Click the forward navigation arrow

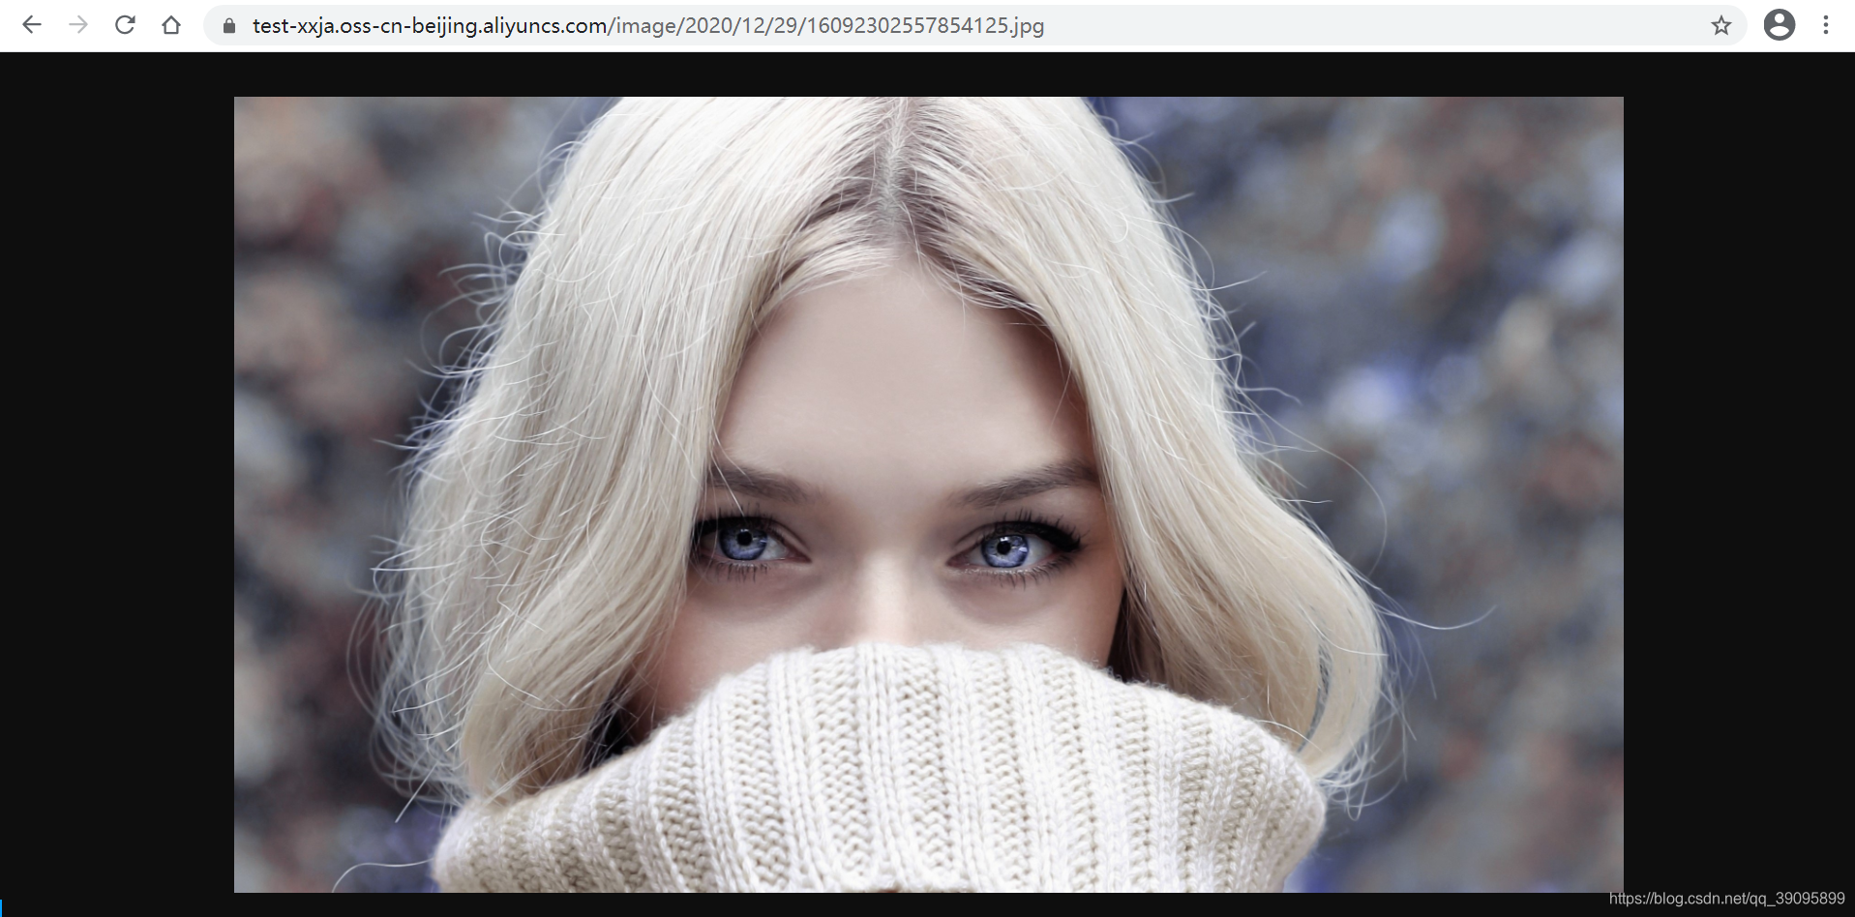point(78,25)
